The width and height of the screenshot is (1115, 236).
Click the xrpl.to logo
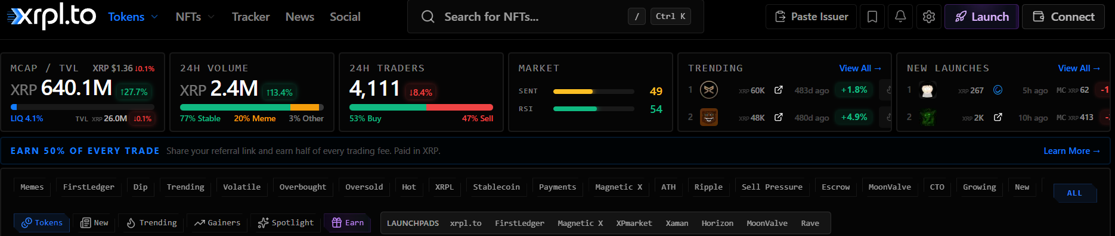51,16
